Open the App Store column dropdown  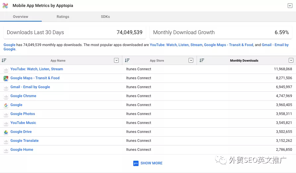click(x=191, y=60)
